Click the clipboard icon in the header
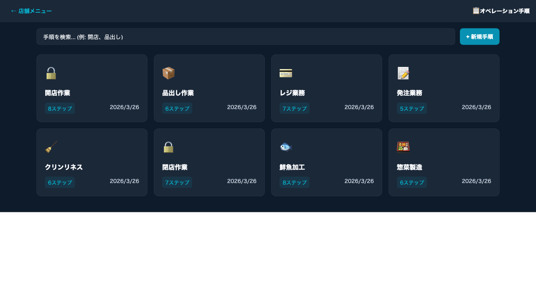 476,11
